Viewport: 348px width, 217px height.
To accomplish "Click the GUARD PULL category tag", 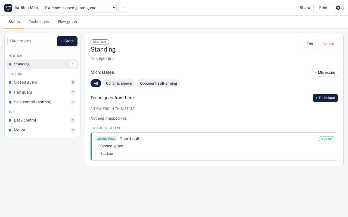I will (106, 139).
